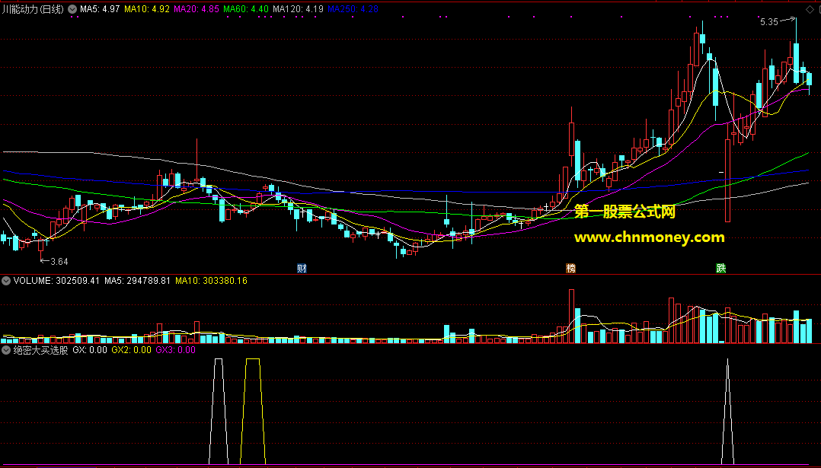Expand the 绝密大买选股 indicator dropdown arrow

pyautogui.click(x=6, y=350)
